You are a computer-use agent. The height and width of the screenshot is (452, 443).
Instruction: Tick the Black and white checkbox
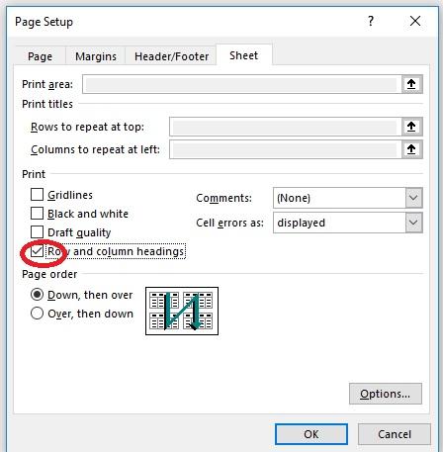[x=37, y=214]
